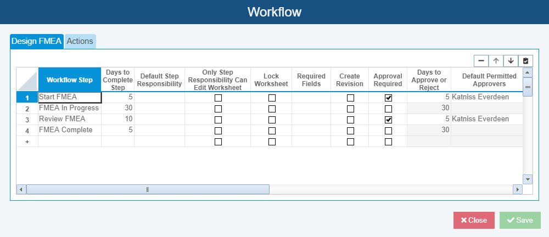
Task: Move step up with up arrow icon
Action: pos(496,61)
